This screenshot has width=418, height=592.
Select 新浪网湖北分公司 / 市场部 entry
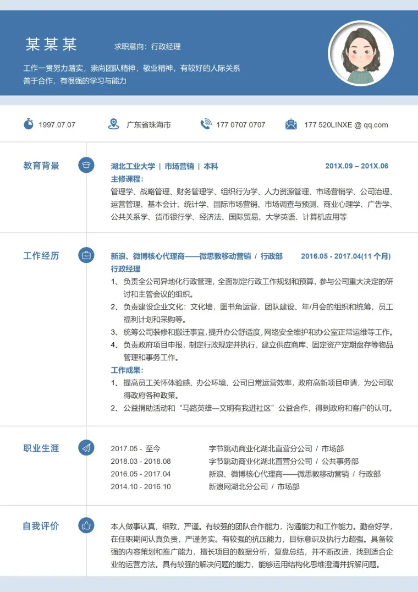pos(254,486)
